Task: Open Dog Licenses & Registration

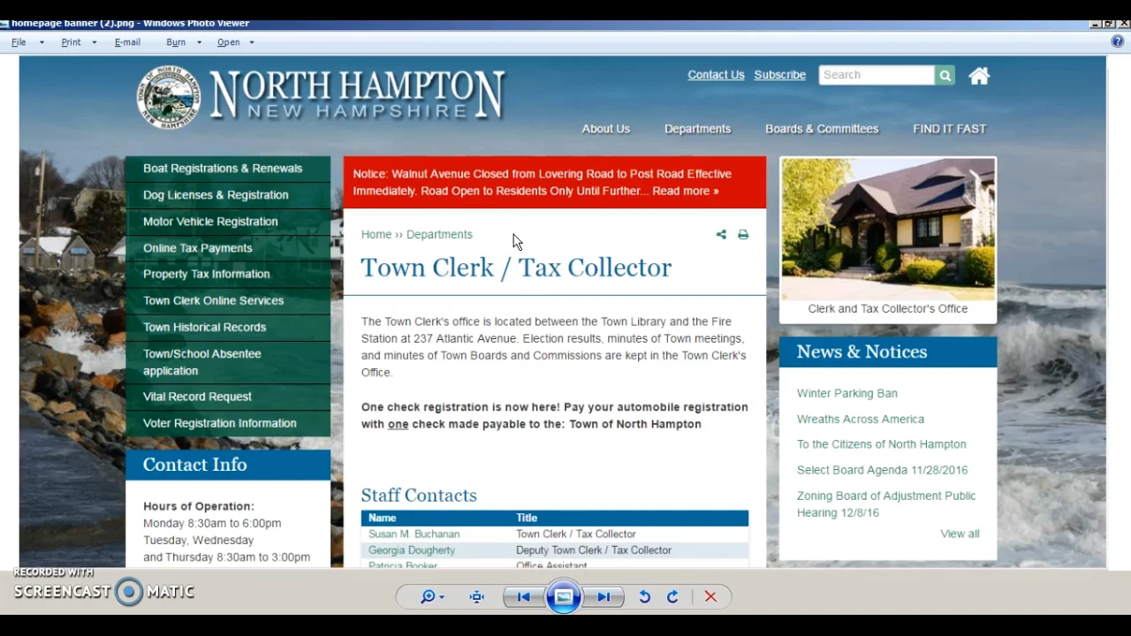Action: click(228, 195)
